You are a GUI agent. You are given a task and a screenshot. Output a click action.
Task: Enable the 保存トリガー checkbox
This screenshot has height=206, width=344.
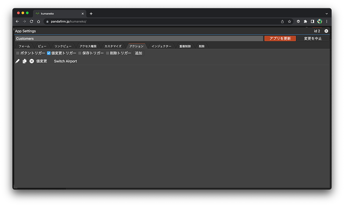click(x=80, y=53)
